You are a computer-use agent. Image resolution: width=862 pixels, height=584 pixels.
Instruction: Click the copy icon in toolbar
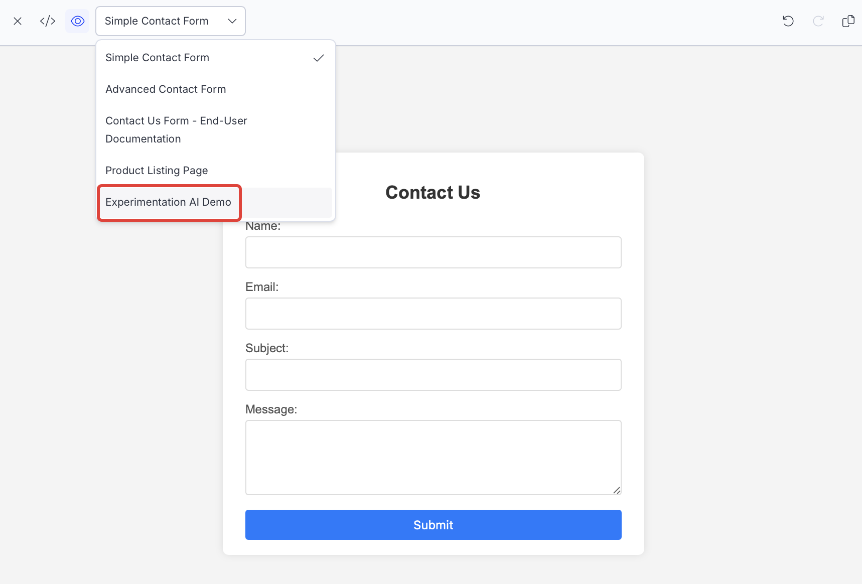coord(848,21)
